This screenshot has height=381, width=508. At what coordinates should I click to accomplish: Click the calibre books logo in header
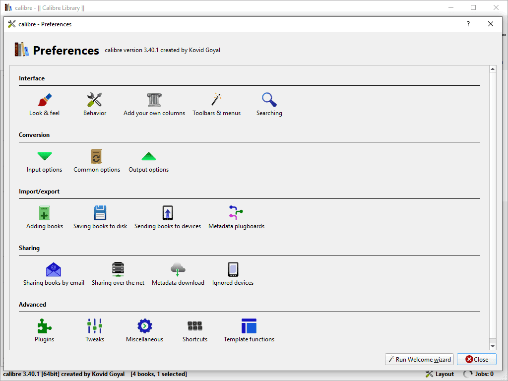click(22, 50)
